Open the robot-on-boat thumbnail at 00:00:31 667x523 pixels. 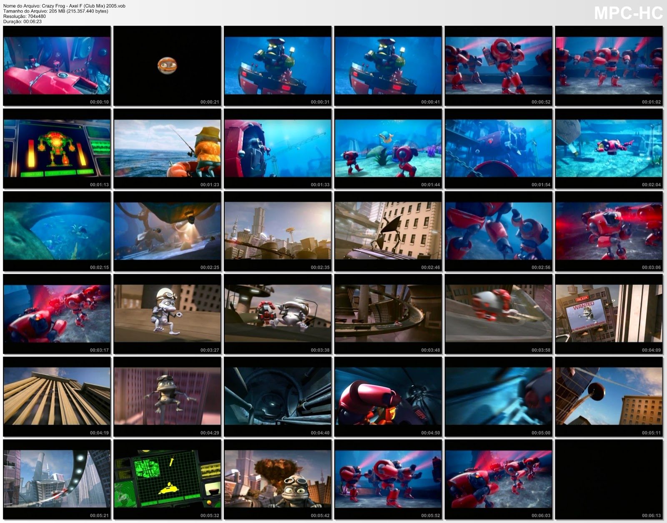[x=278, y=66]
